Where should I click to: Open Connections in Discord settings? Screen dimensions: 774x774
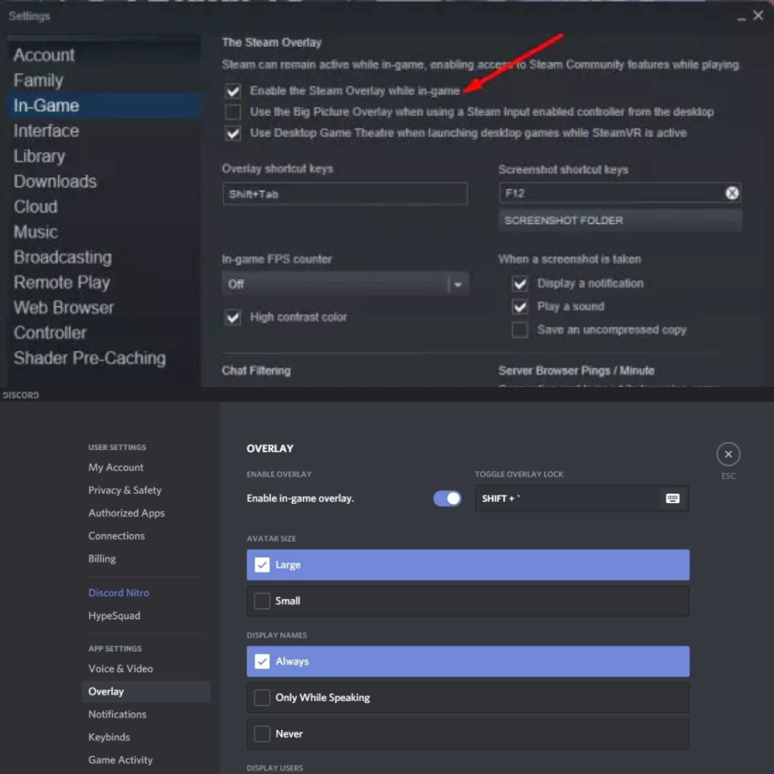tap(116, 536)
